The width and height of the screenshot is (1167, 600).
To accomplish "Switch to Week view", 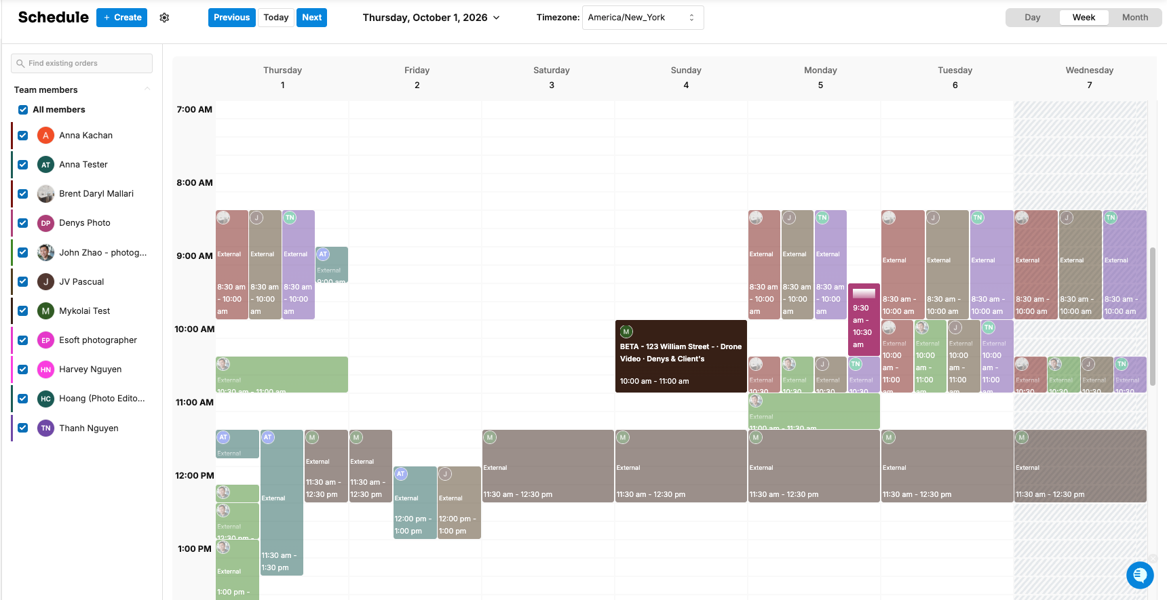I will (x=1084, y=18).
